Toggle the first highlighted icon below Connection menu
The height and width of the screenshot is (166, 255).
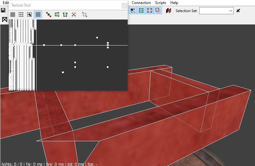[133, 11]
